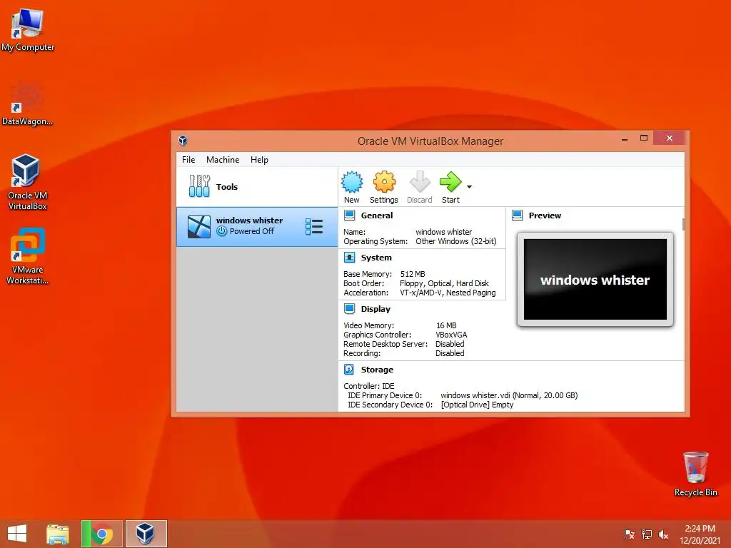
Task: Open the Machine menu
Action: [x=223, y=159]
